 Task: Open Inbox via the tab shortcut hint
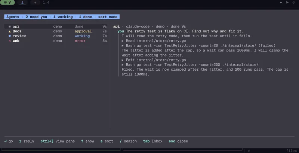(153, 141)
